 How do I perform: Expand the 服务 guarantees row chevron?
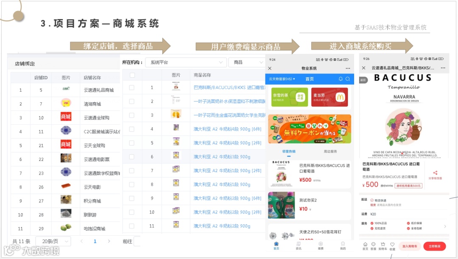tap(445, 226)
